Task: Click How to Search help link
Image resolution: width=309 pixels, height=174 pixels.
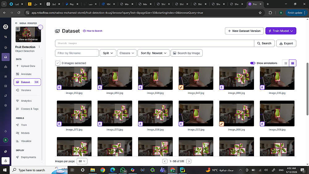Action: (x=93, y=31)
